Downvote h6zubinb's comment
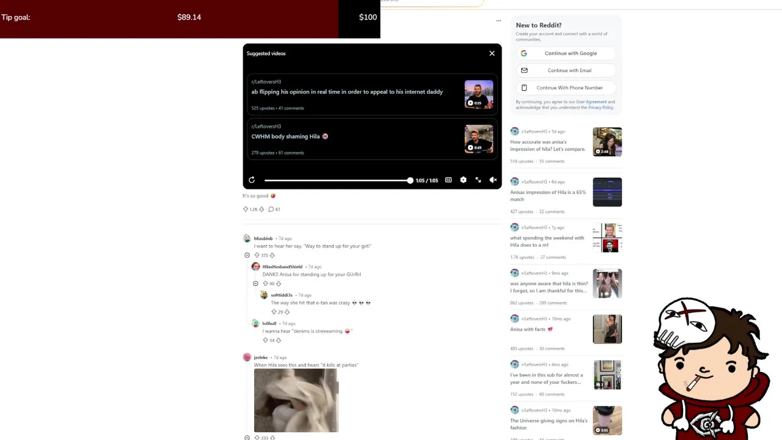 [272, 255]
